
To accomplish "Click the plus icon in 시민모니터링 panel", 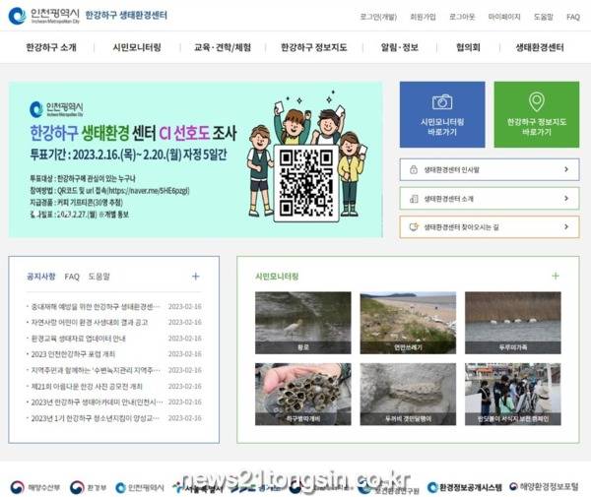I will (x=556, y=277).
